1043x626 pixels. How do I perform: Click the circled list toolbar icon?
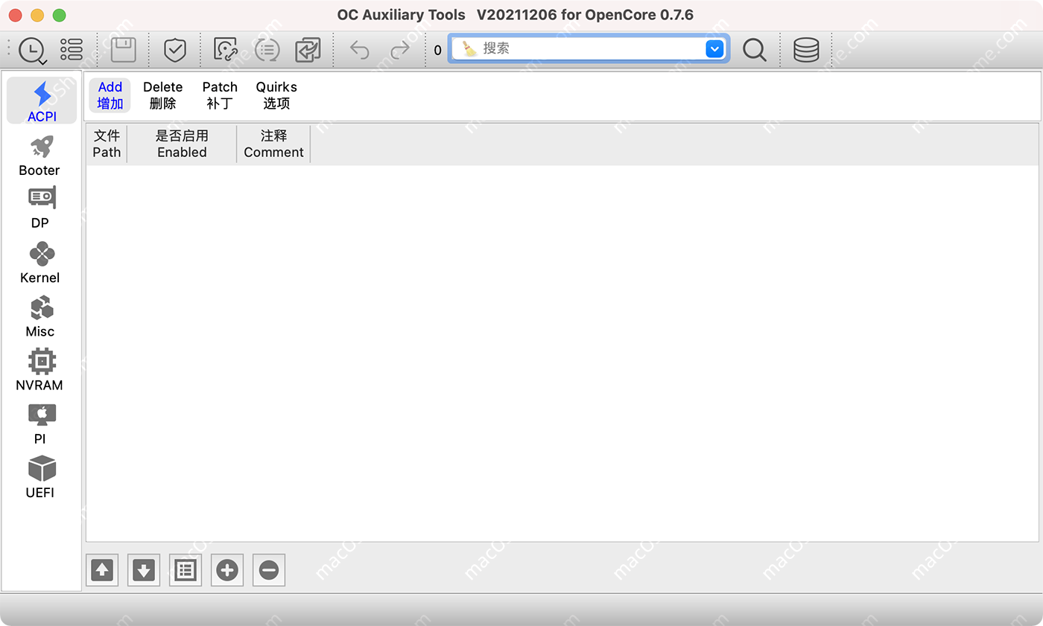pos(267,50)
